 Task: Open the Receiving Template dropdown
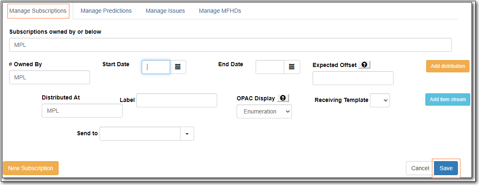click(x=379, y=100)
